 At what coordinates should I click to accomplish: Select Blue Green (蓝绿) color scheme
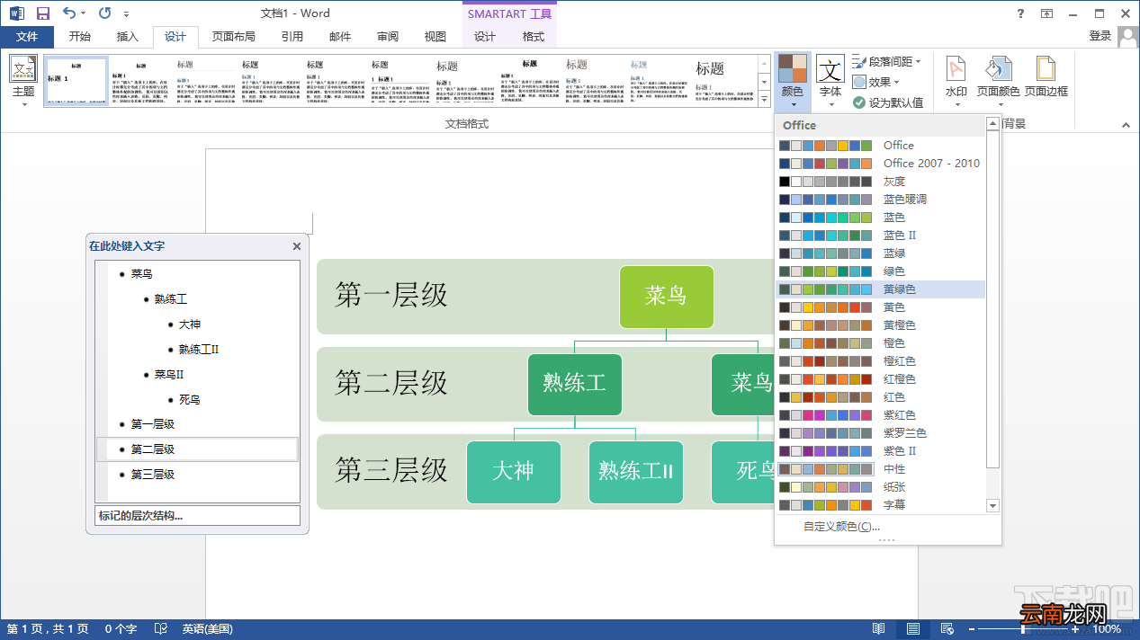881,253
